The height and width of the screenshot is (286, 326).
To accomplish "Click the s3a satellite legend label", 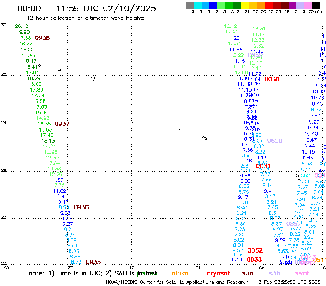I will (248, 273).
